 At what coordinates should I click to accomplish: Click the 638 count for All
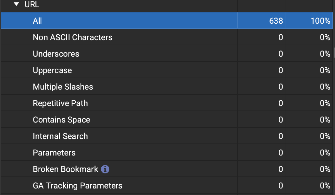276,21
